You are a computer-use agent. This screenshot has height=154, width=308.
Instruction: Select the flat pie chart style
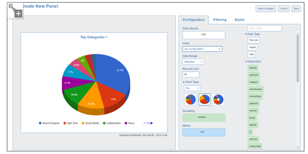point(190,99)
